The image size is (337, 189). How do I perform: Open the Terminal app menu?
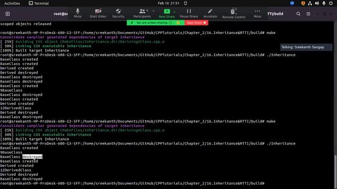(x=38, y=3)
